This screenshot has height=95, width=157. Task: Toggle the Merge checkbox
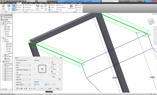[x=52, y=84]
